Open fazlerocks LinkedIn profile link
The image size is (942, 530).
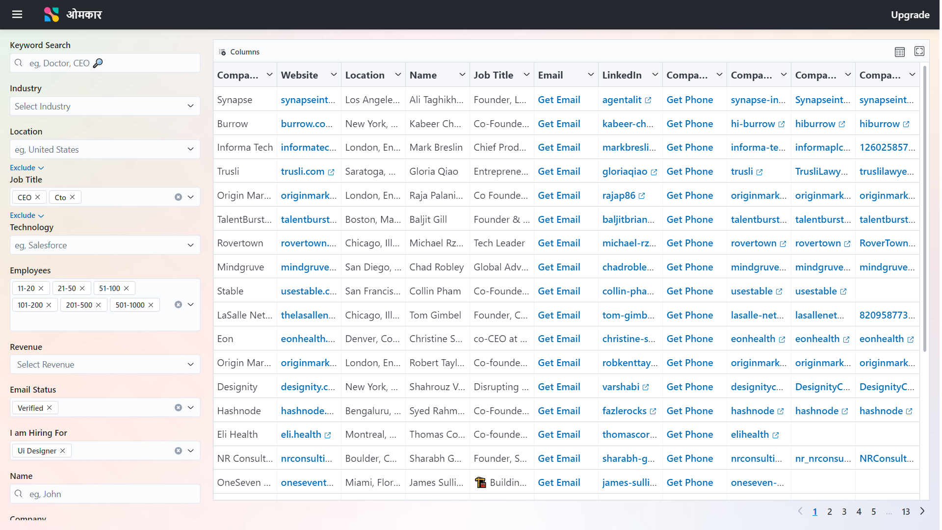coord(629,411)
